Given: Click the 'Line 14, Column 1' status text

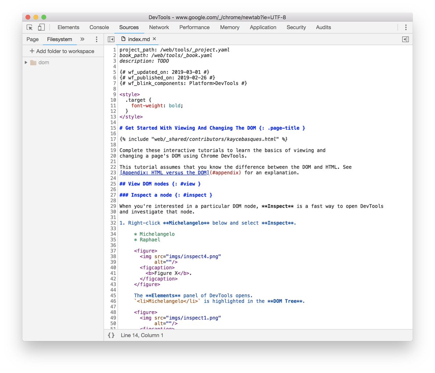Looking at the screenshot, I should pyautogui.click(x=142, y=335).
